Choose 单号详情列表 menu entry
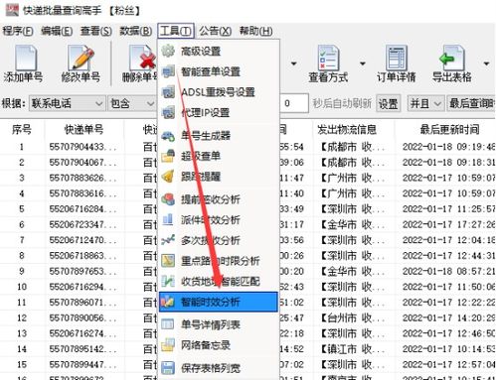 pos(219,324)
